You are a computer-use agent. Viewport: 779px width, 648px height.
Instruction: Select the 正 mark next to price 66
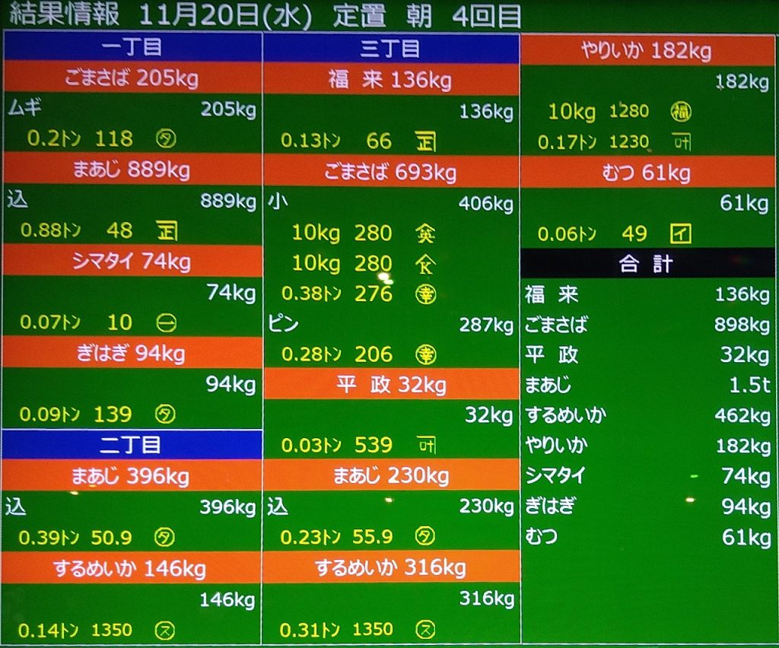pyautogui.click(x=425, y=141)
